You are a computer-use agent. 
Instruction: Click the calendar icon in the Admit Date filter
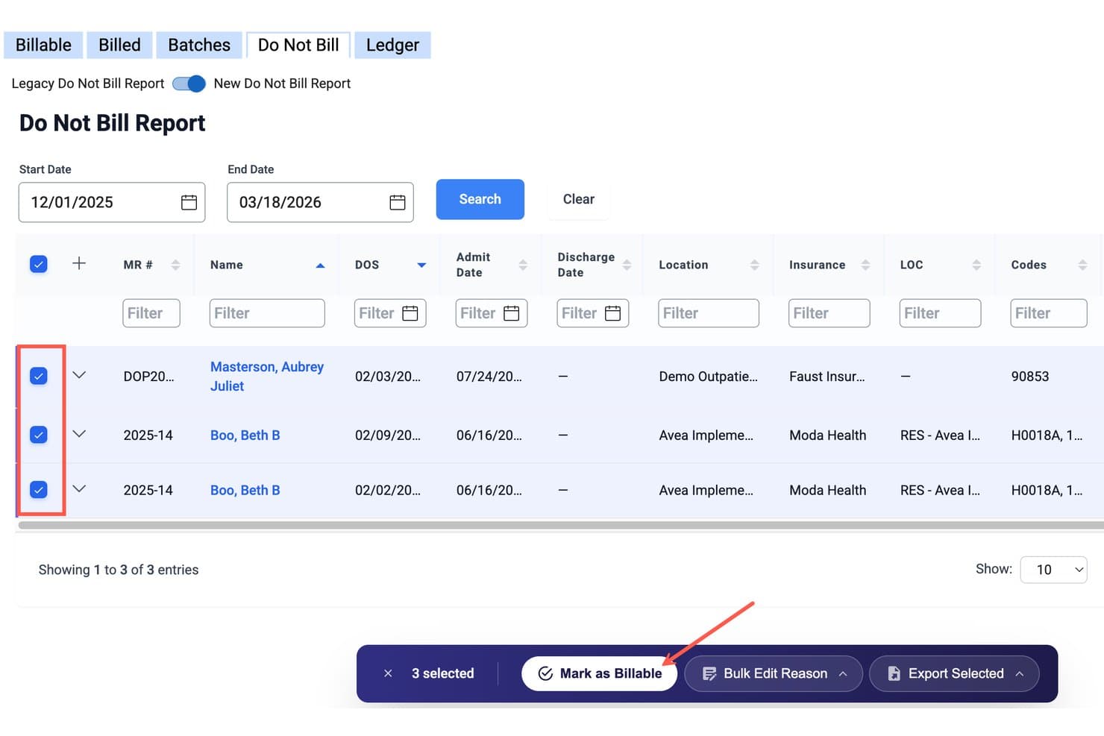click(512, 313)
